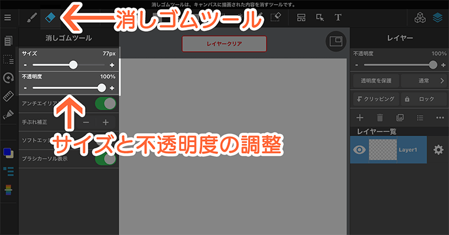
Task: Decrease layer 不透明度 with minus
Action: click(356, 65)
